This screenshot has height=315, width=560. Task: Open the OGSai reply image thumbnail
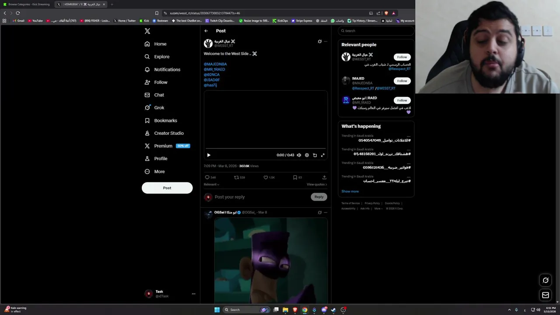pos(271,260)
